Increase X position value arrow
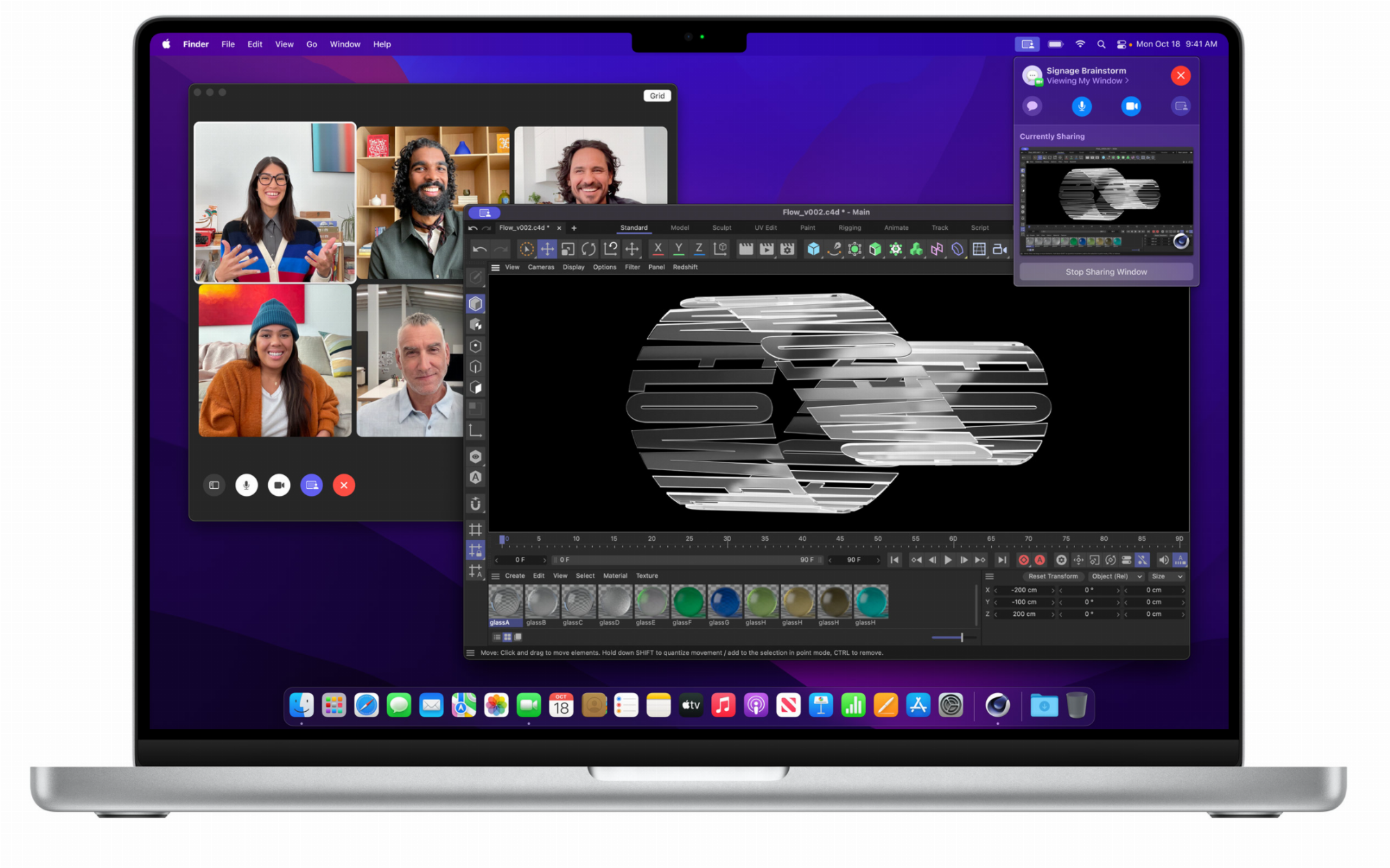The image size is (1390, 868). [x=1052, y=590]
